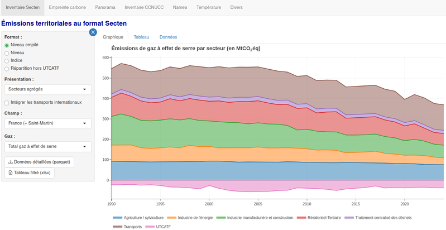Toggle the UTCATF legend marker
Viewport: 446px width, 230px height.
pyautogui.click(x=150, y=226)
